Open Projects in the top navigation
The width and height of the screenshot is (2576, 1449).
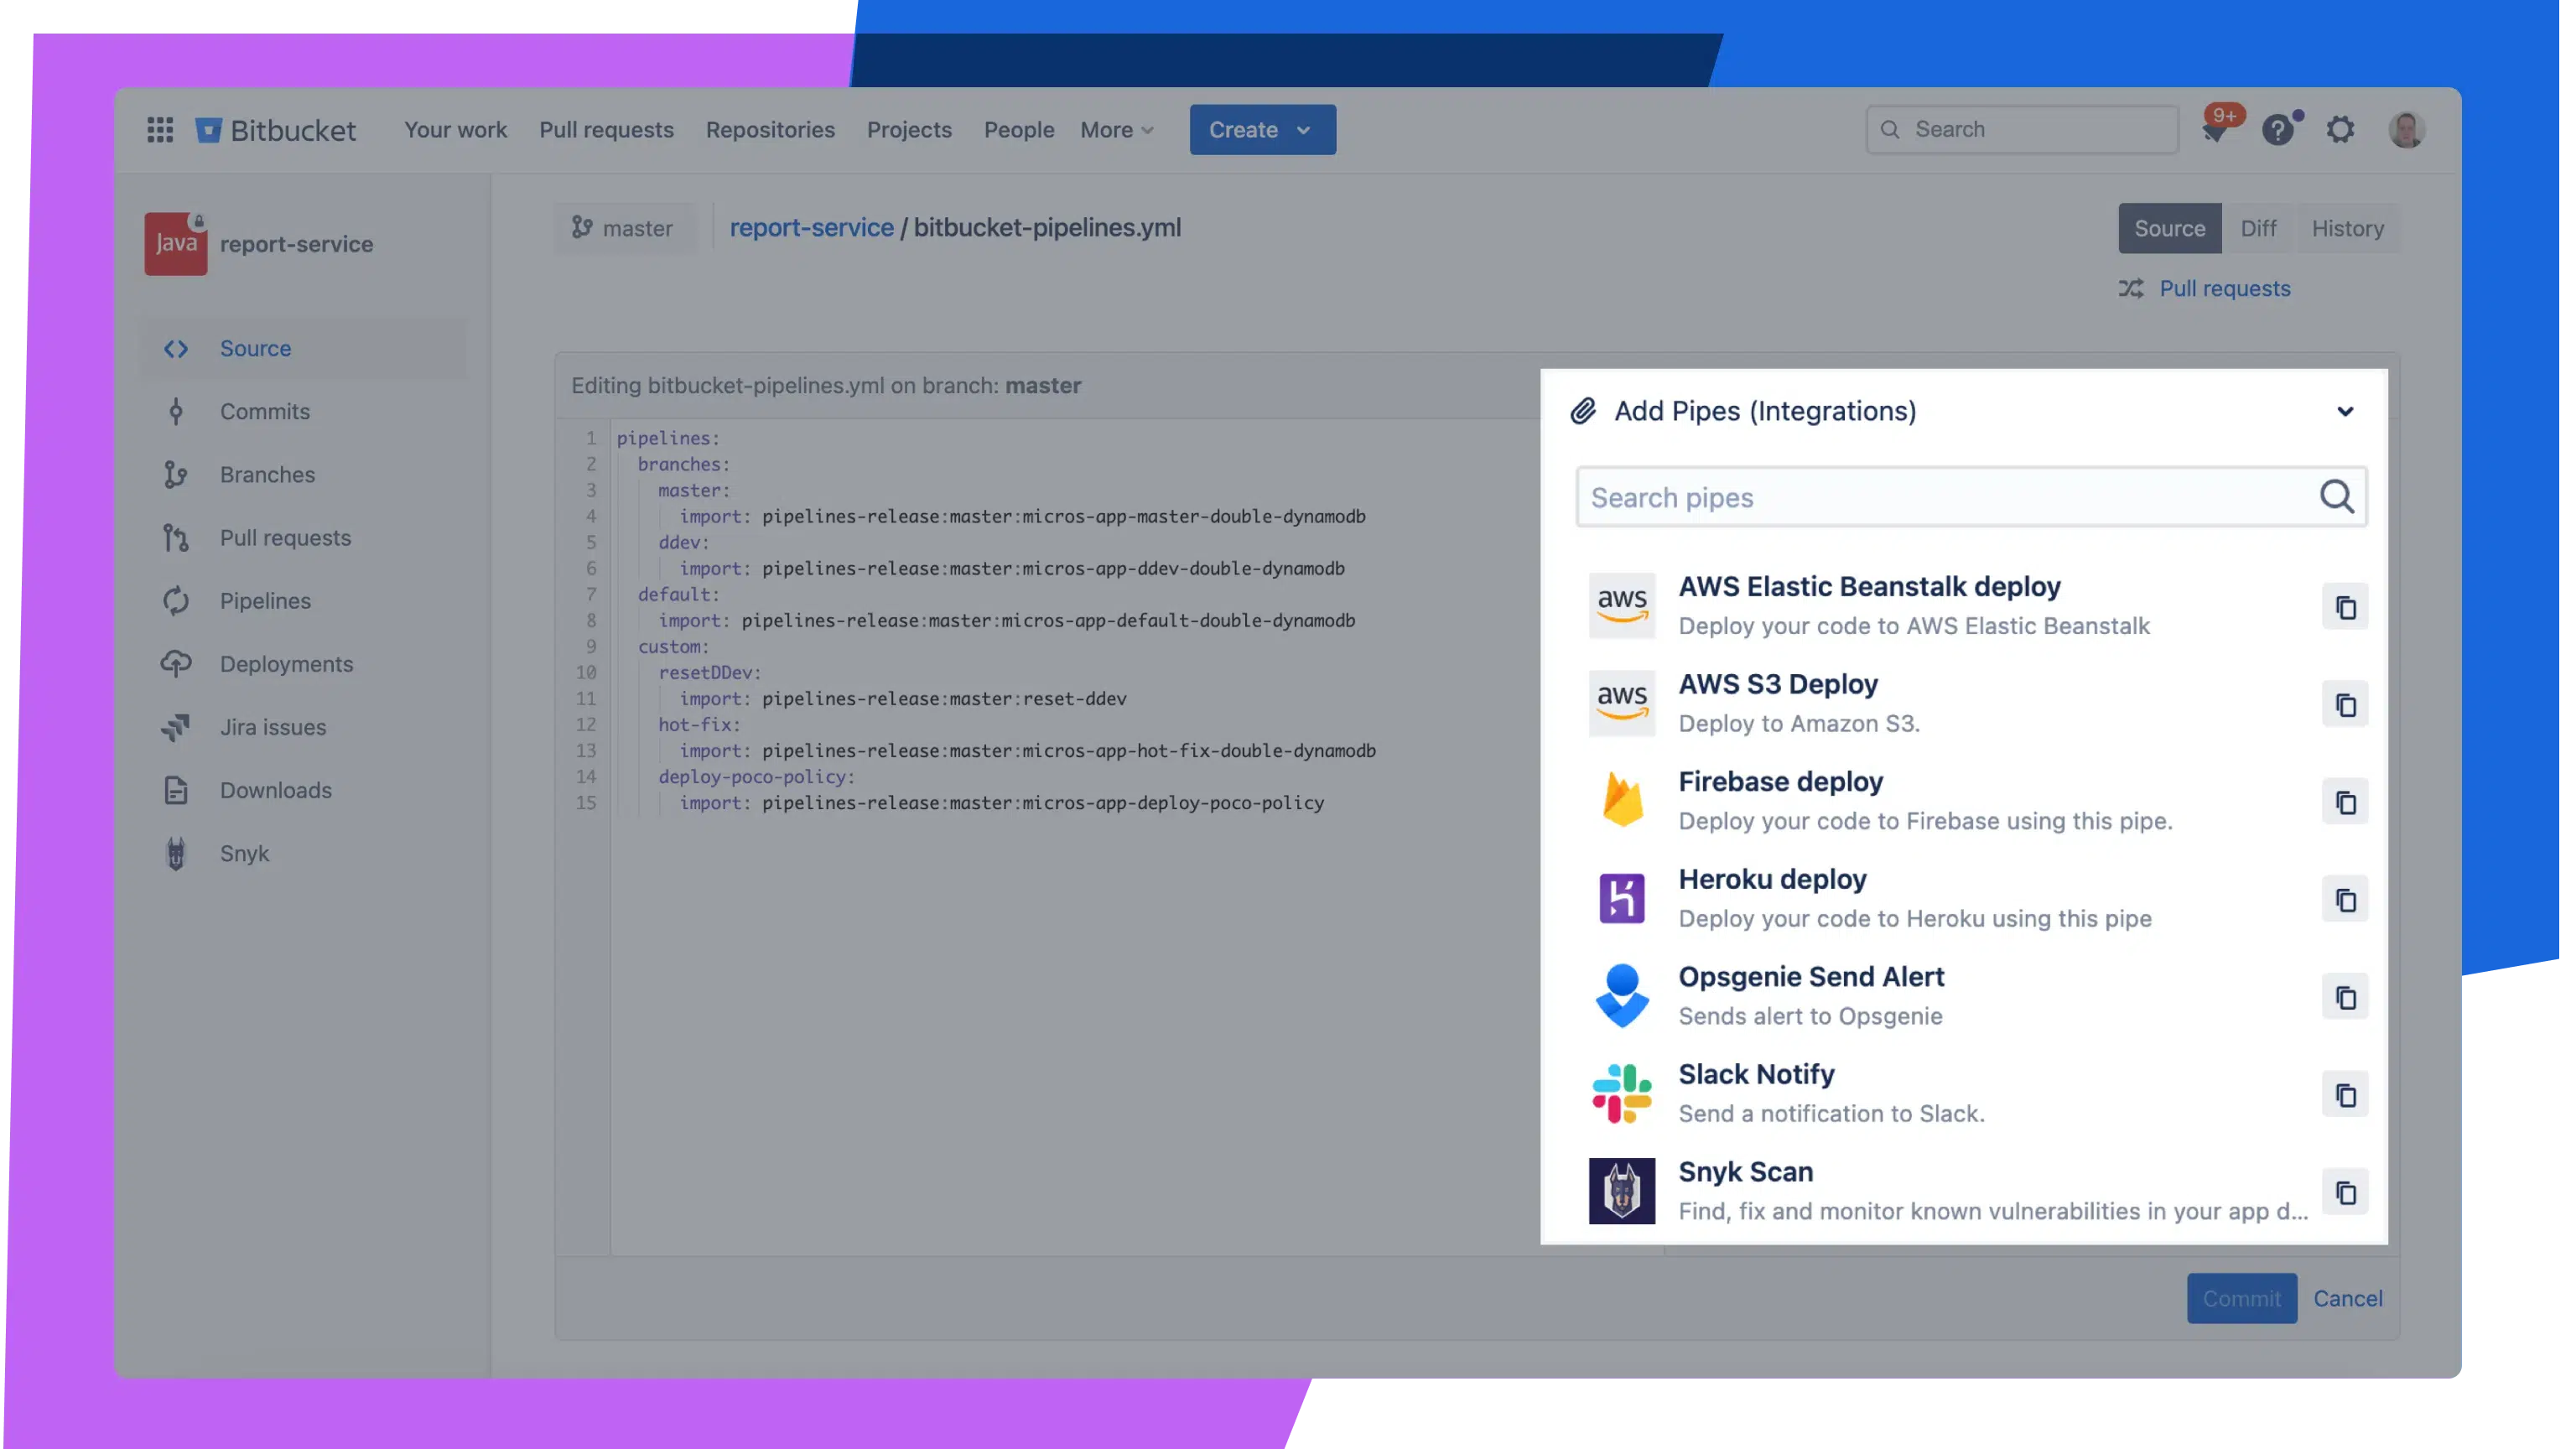coord(909,130)
